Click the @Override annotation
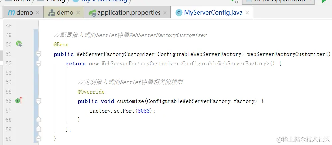 click(91, 92)
